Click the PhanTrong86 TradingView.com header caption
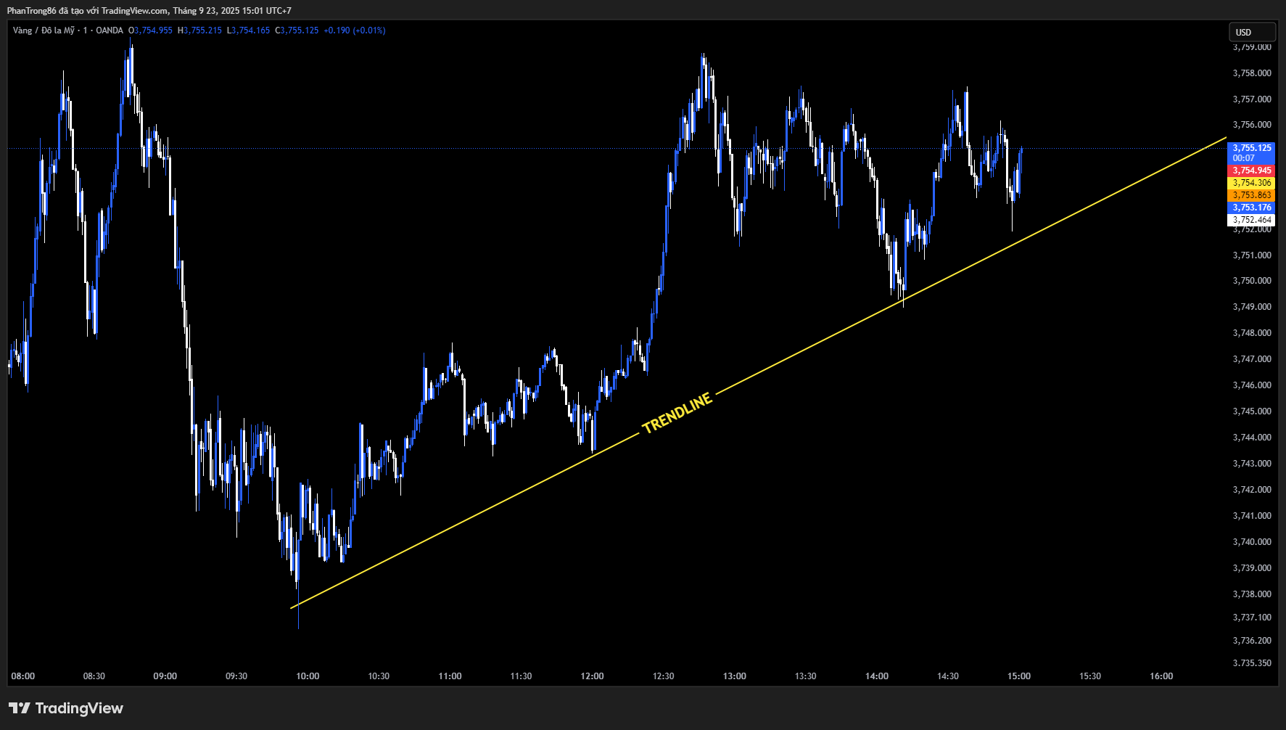This screenshot has height=730, width=1286. point(149,11)
